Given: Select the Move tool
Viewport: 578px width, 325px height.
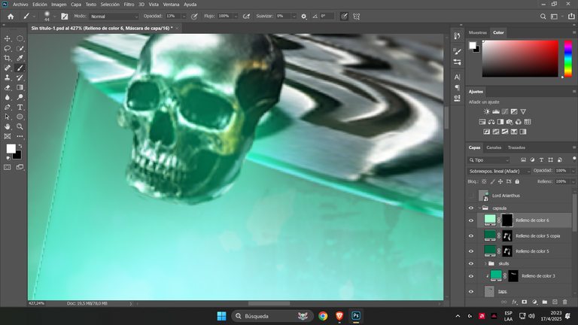Looking at the screenshot, I should (8, 38).
